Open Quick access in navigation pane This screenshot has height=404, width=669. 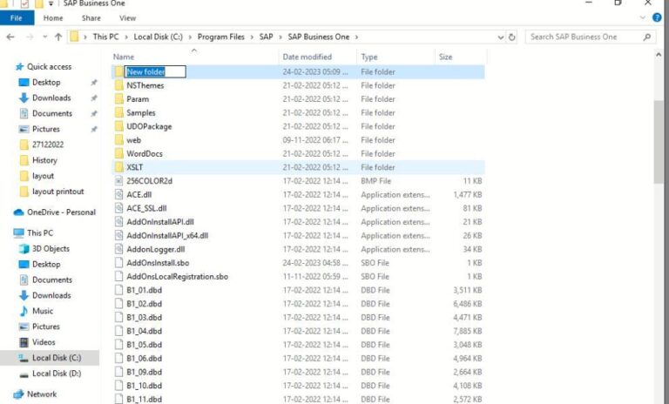(x=49, y=66)
